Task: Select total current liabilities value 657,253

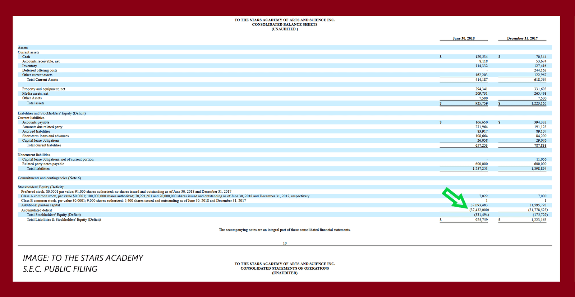Action: [x=482, y=146]
